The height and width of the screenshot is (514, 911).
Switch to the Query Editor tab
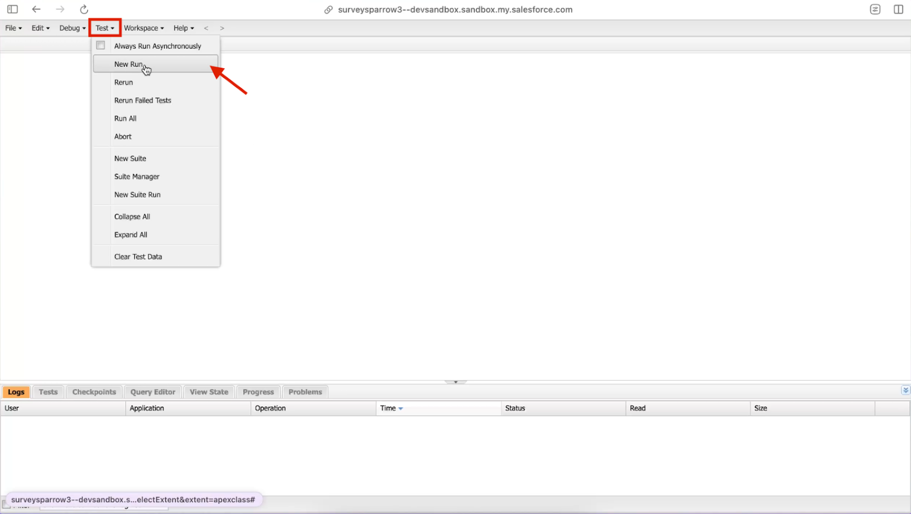coord(153,392)
